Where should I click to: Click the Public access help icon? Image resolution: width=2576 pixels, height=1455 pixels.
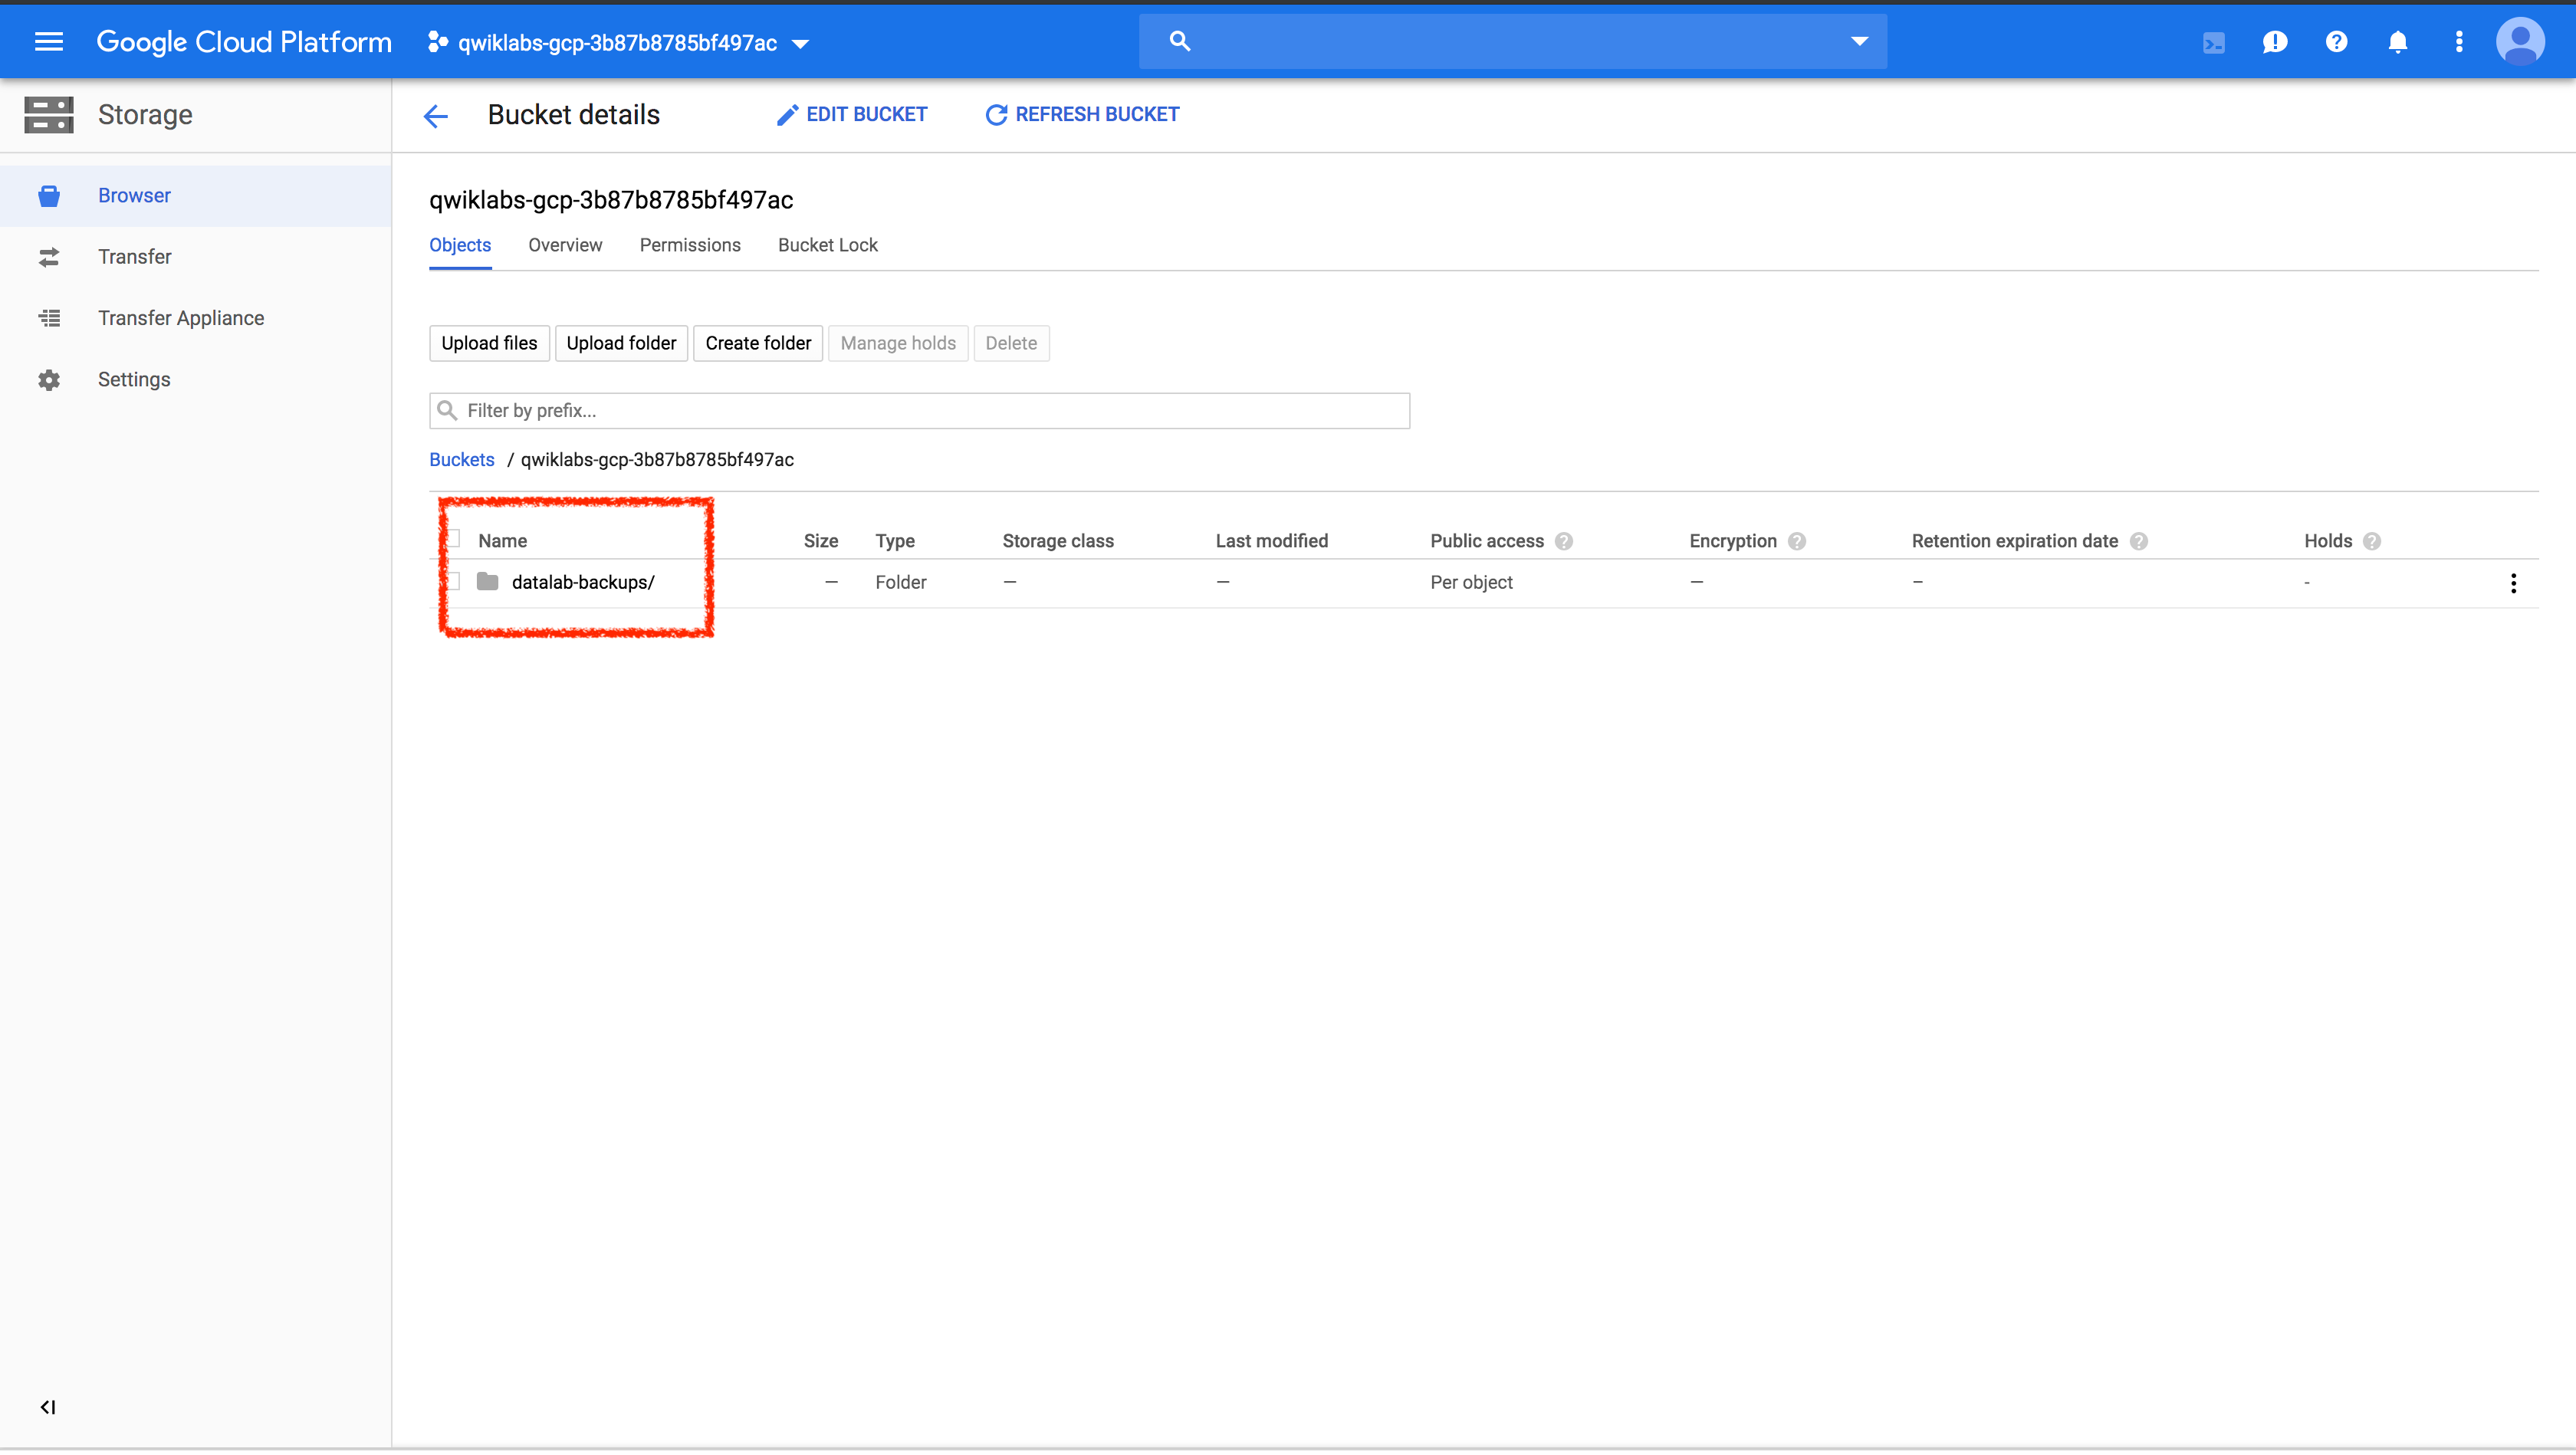click(x=1564, y=541)
